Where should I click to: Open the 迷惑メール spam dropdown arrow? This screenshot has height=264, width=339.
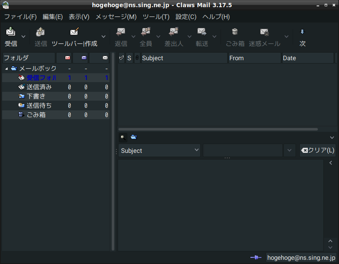point(286,37)
